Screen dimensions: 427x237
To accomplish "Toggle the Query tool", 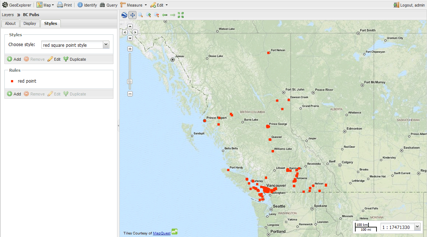I will (x=108, y=5).
